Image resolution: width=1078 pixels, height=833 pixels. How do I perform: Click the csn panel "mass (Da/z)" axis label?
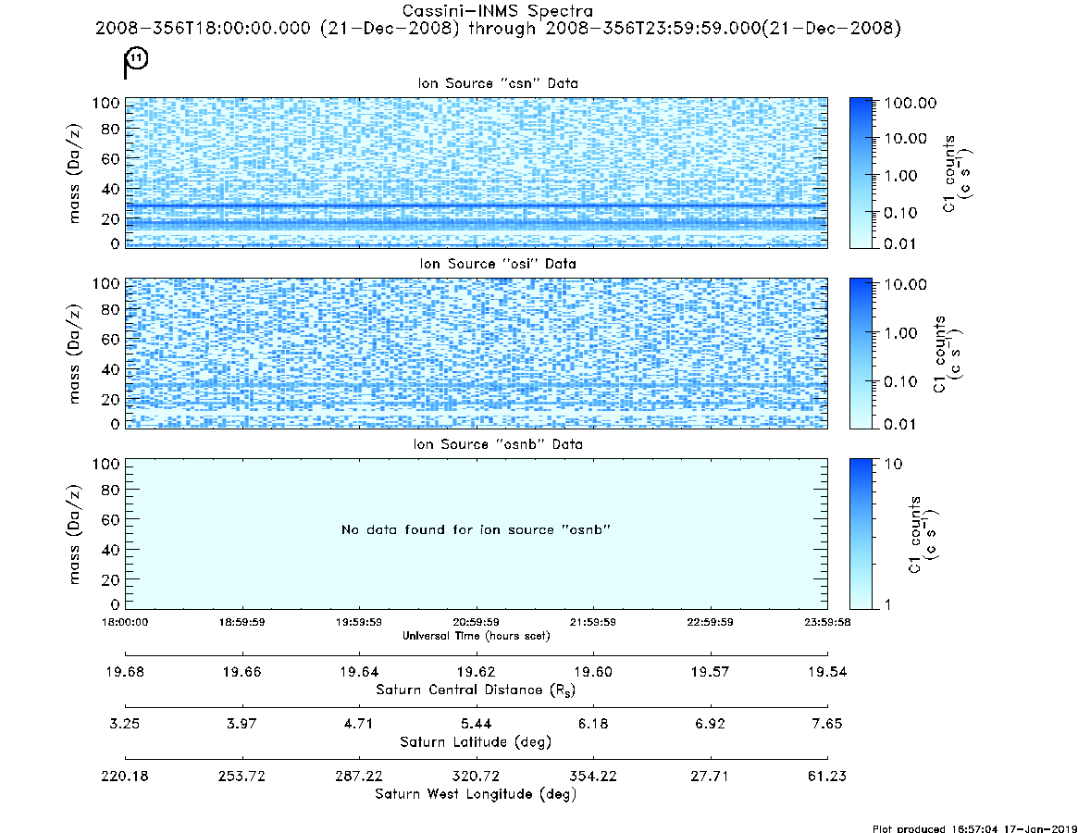[x=73, y=173]
